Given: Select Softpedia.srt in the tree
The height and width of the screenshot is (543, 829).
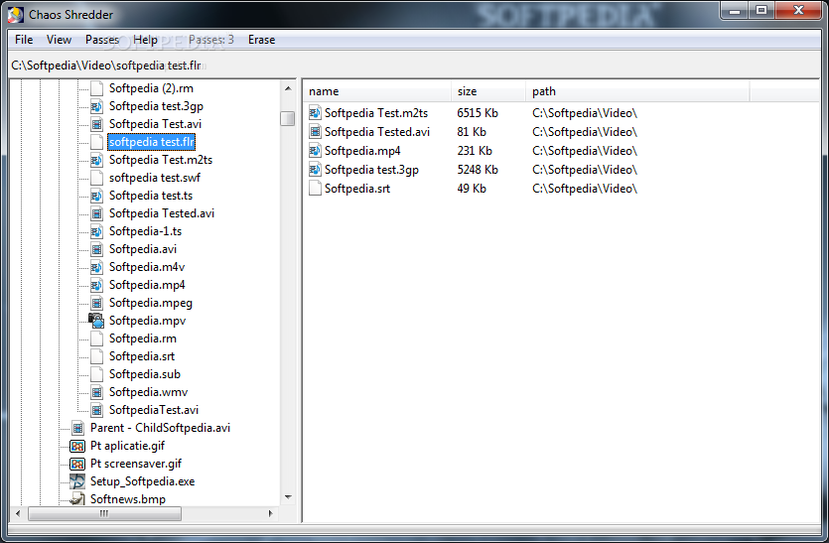Looking at the screenshot, I should (142, 356).
